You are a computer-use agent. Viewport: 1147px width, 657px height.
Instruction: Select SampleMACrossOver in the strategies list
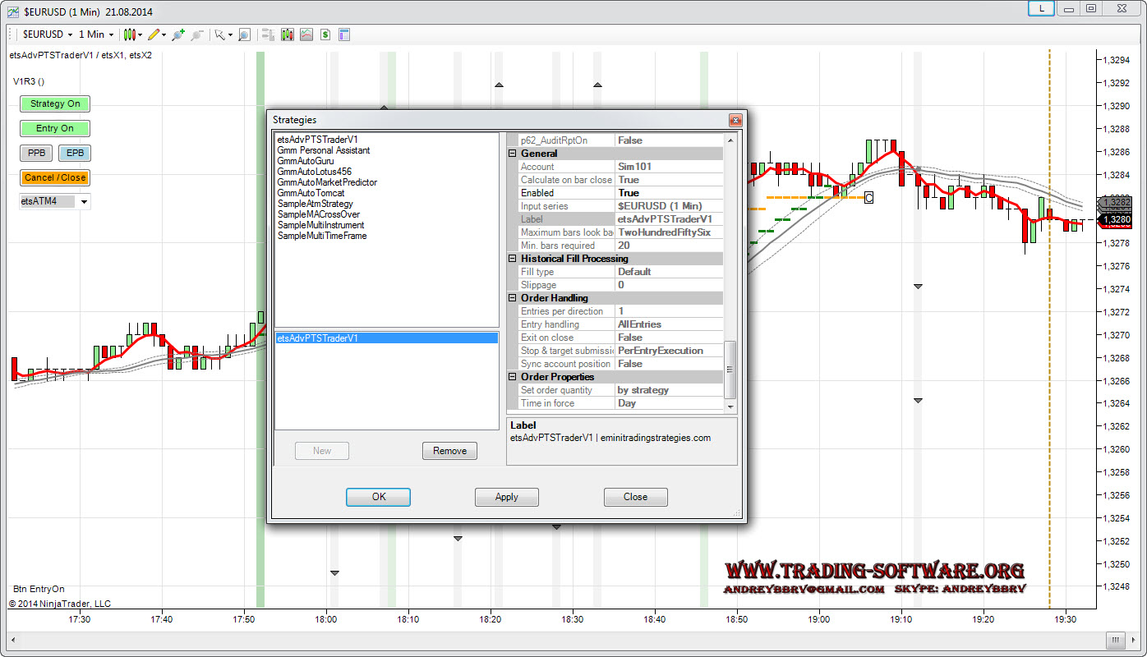(319, 214)
